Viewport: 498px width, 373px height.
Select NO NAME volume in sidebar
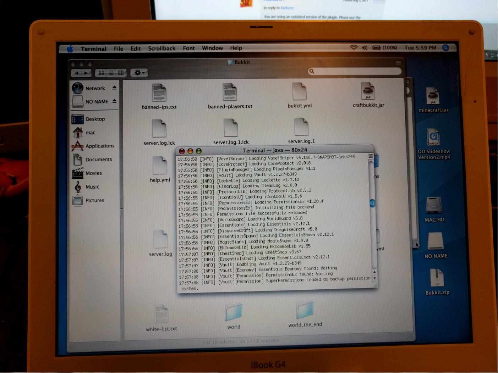(90, 101)
